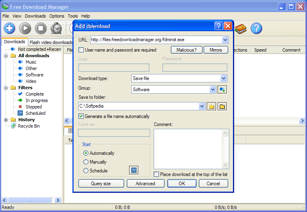This screenshot has height=212, width=307.
Task: Click the Query size button
Action: [x=101, y=184]
